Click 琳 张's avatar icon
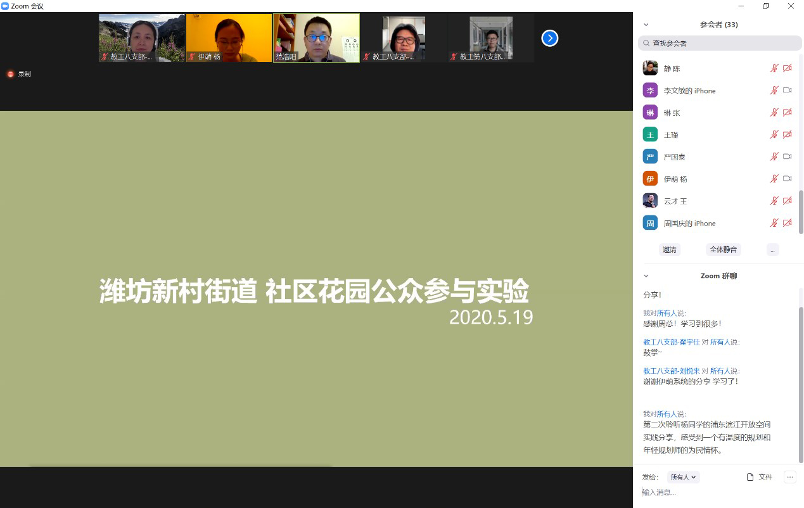804x508 pixels. click(x=650, y=113)
